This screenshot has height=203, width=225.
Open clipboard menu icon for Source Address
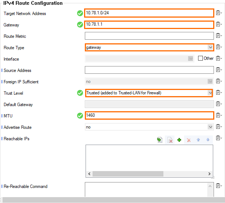pyautogui.click(x=219, y=70)
